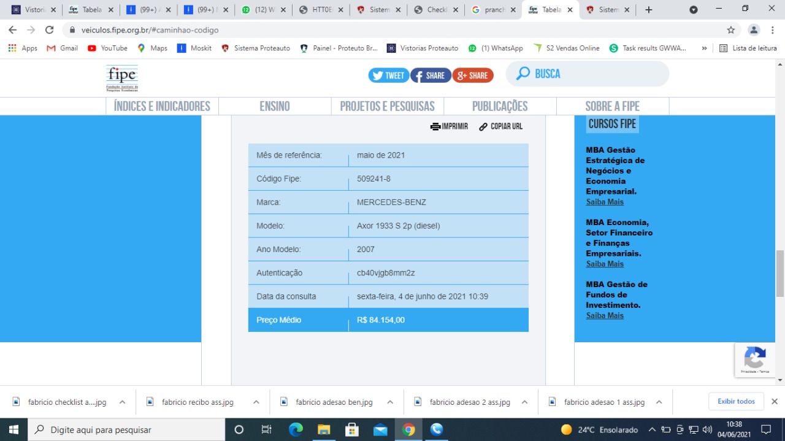Click the Twitter Tweet share button

coord(388,75)
